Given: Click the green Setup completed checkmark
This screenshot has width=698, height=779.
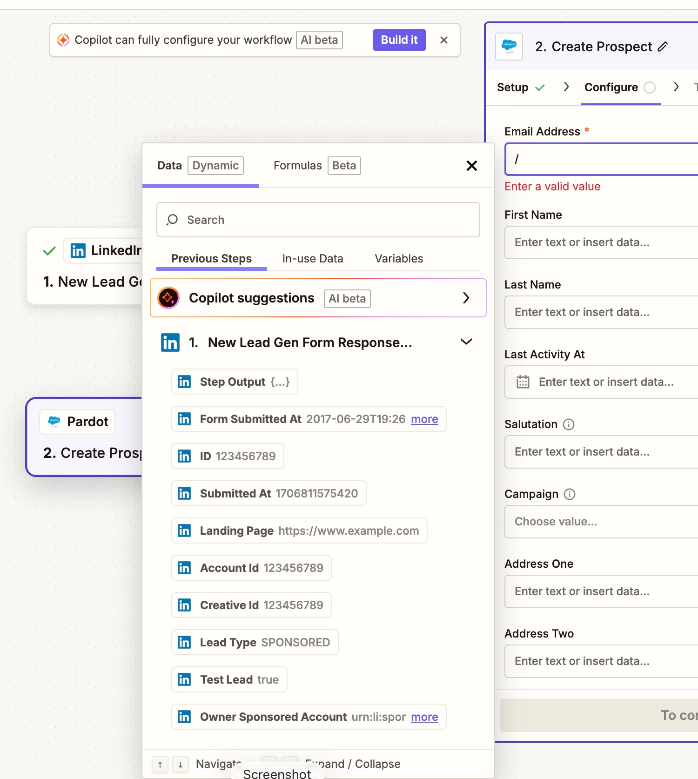Looking at the screenshot, I should tap(540, 87).
